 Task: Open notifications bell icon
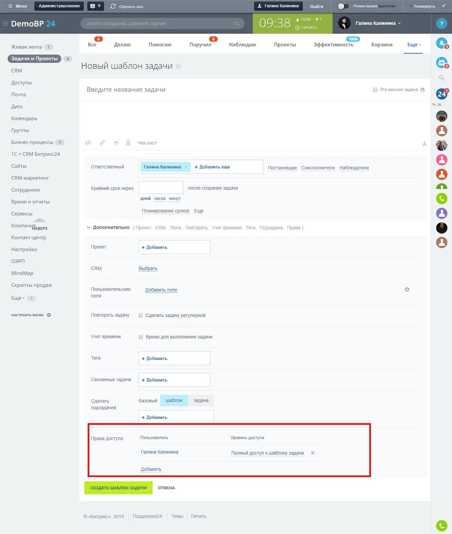441,43
